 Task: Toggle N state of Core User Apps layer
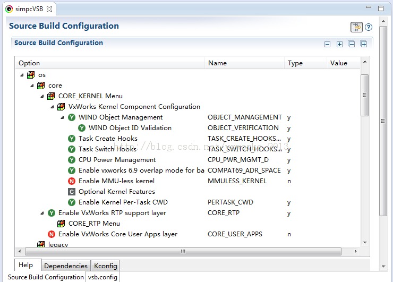(52, 234)
